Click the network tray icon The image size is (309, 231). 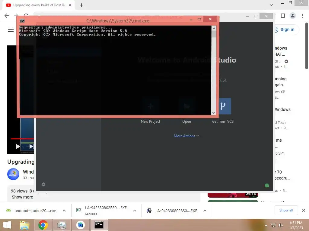point(273,225)
